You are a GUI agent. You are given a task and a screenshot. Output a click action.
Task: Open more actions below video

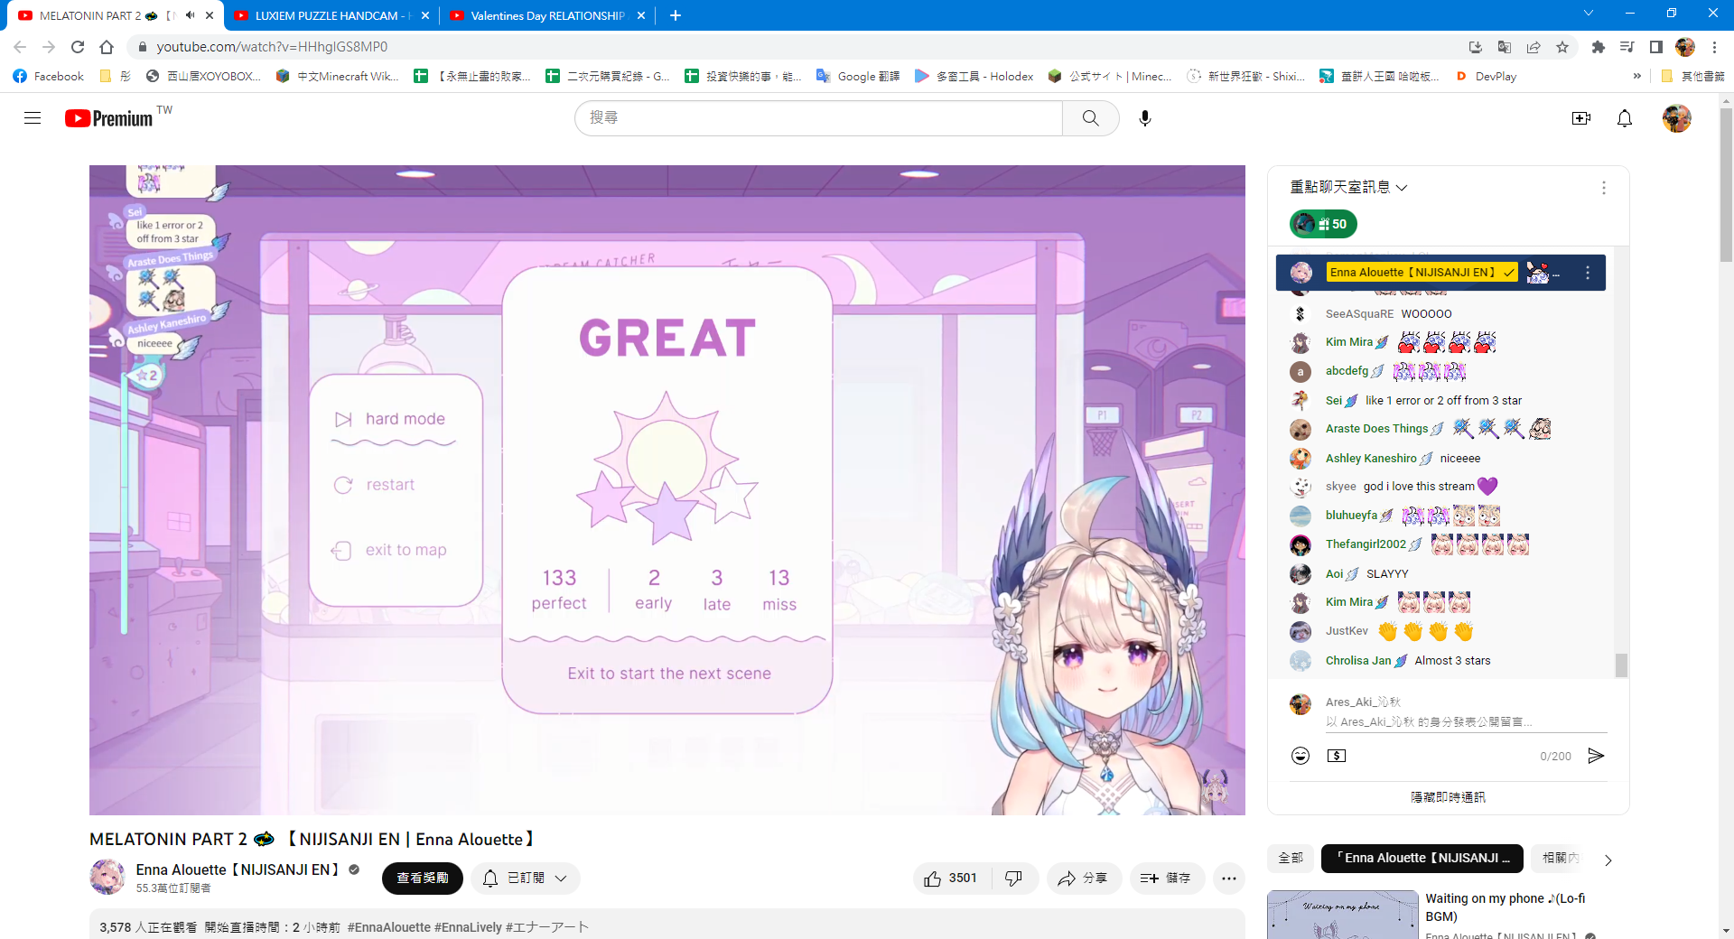(1229, 879)
